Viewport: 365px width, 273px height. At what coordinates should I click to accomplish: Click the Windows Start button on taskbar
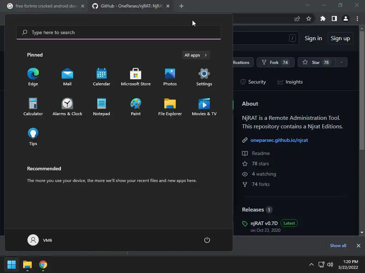tap(11, 264)
